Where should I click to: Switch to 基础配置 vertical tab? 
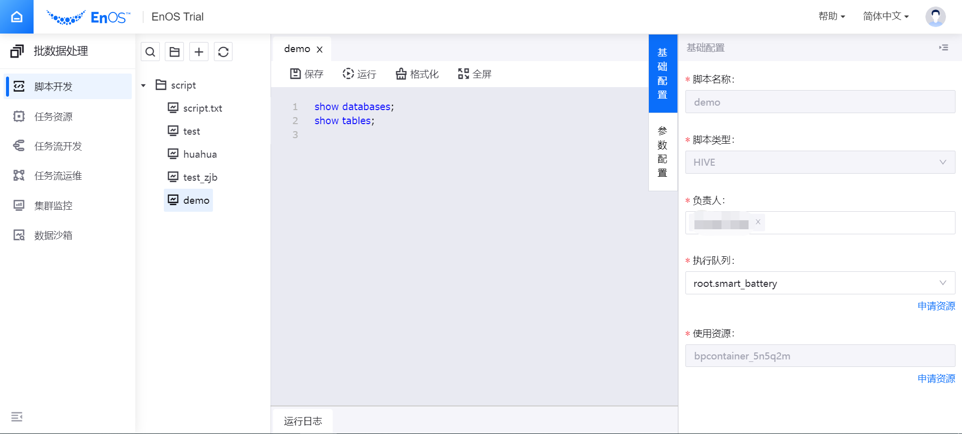(x=662, y=74)
